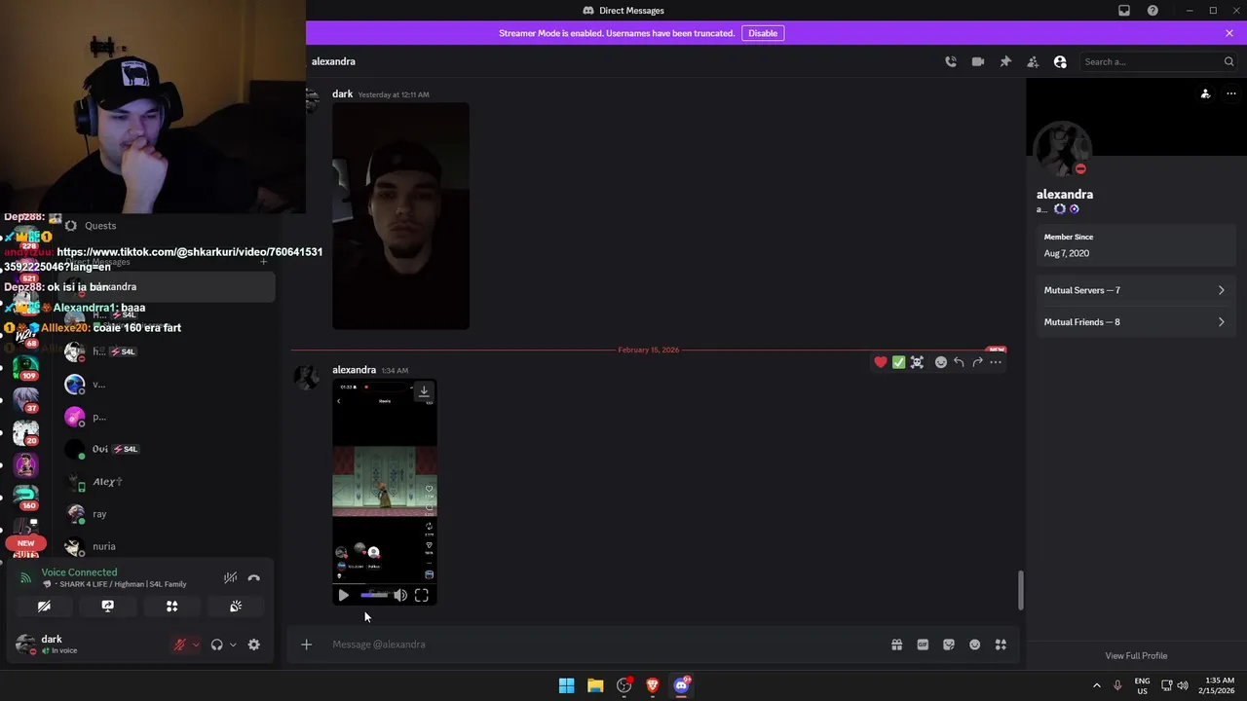Viewport: 1247px width, 701px height.
Task: Open pinned messages icon
Action: coord(1005,61)
